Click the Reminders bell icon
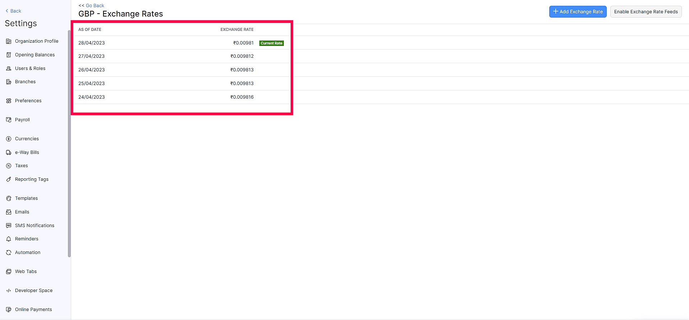 pyautogui.click(x=9, y=239)
